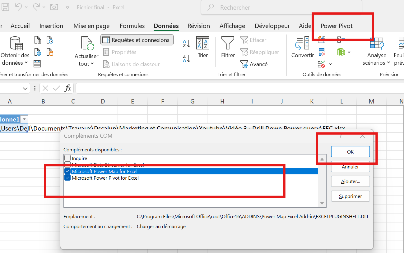Click the Filtrer funnel icon
This screenshot has width=404, height=253.
click(228, 43)
